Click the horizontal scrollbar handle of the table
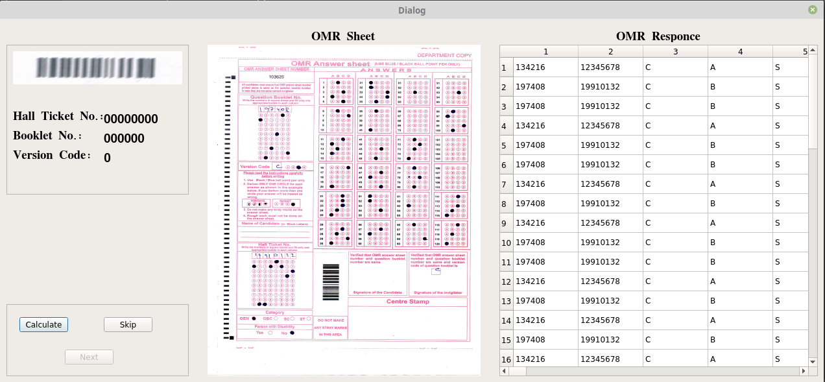Image resolution: width=825 pixels, height=382 pixels. tap(518, 371)
